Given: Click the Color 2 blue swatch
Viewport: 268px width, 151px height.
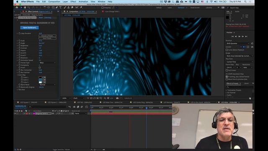Looking at the screenshot, I should pos(40,80).
